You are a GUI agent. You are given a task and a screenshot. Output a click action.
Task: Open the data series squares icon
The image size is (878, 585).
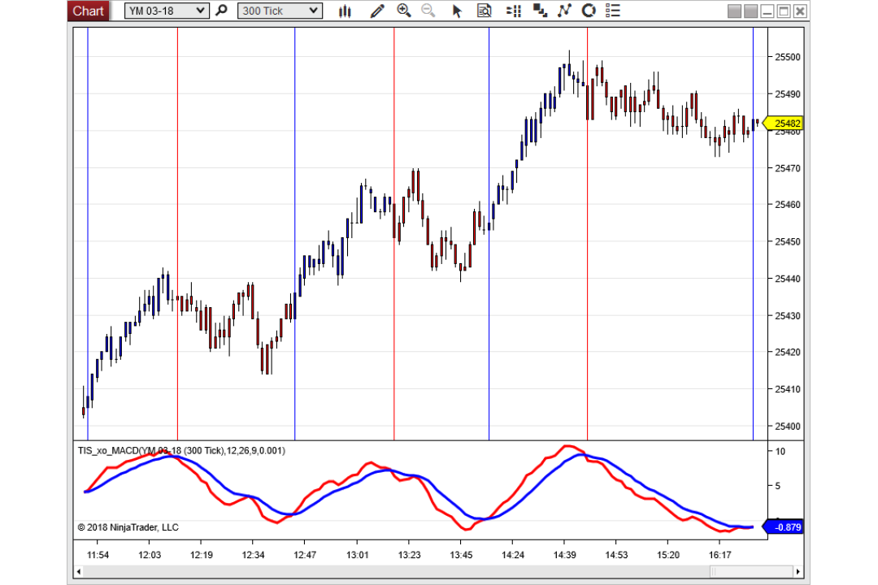[x=540, y=11]
